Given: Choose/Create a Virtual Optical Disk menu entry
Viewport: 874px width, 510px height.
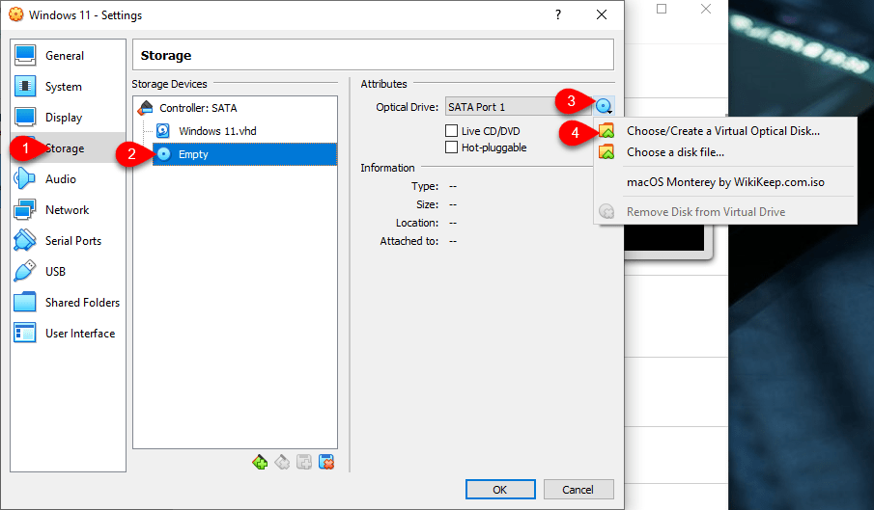Looking at the screenshot, I should point(725,131).
